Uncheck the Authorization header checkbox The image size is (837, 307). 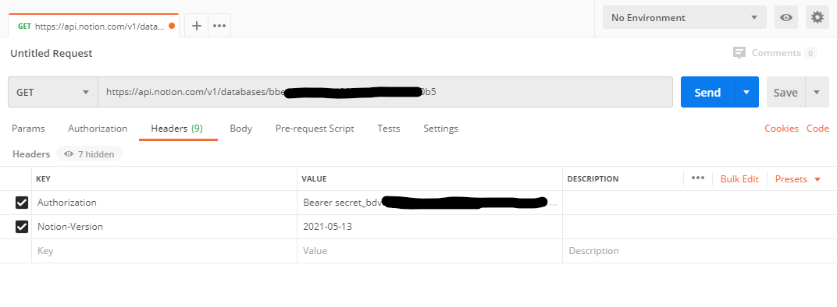[x=22, y=203]
